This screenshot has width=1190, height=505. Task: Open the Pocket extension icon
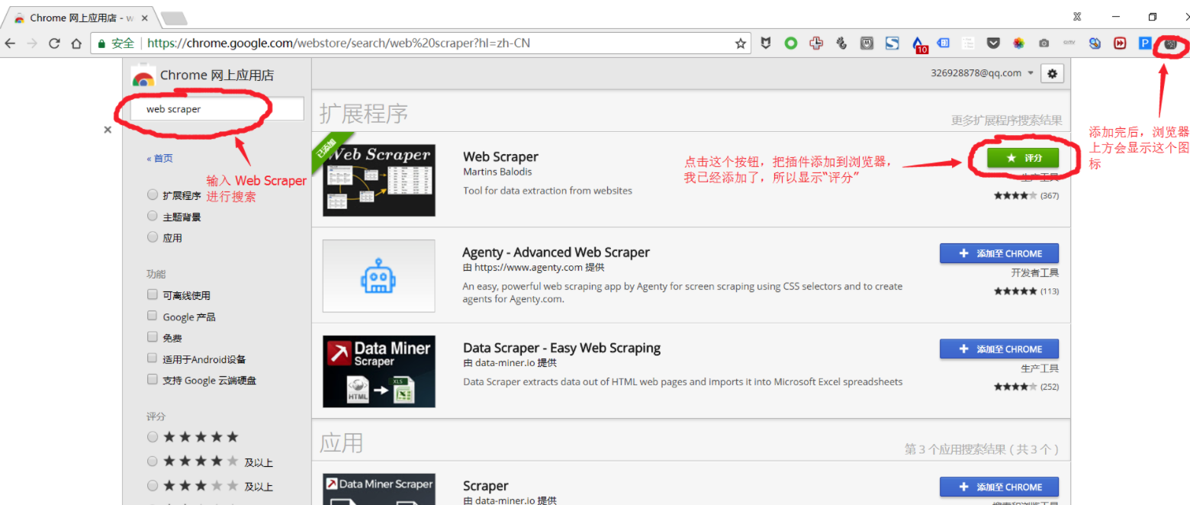pos(993,44)
